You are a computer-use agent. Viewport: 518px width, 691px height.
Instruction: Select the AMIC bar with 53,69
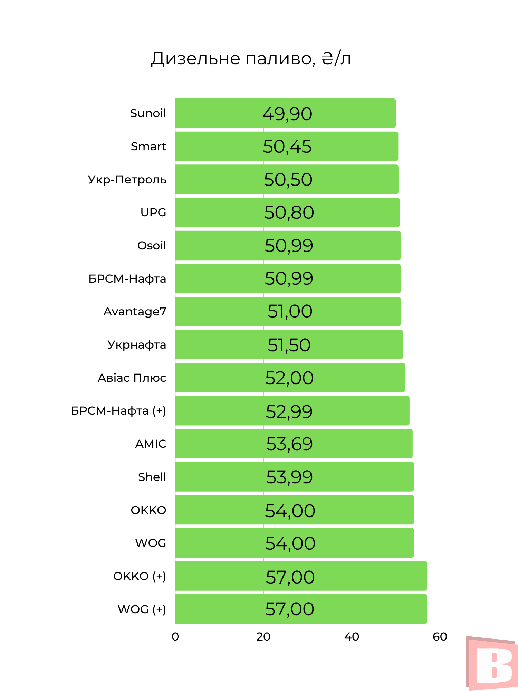pos(294,444)
